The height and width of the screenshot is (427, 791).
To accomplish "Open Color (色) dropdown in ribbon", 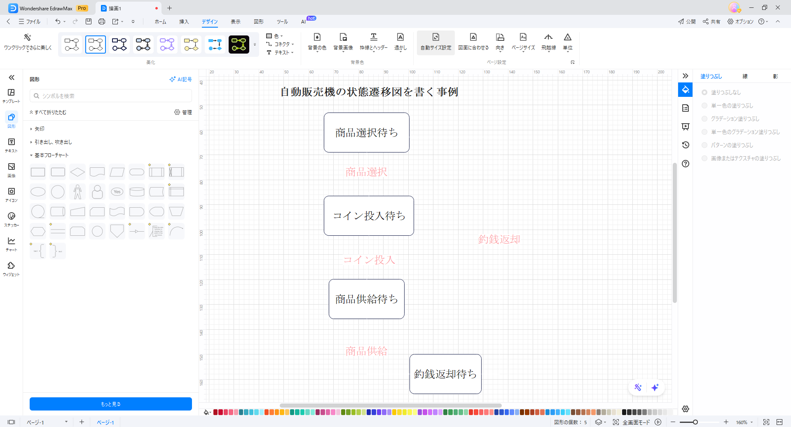I will pos(275,36).
